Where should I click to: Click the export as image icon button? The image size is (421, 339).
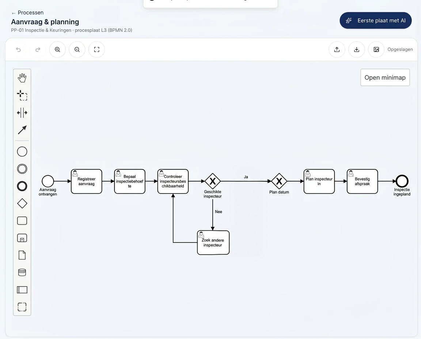pos(376,49)
